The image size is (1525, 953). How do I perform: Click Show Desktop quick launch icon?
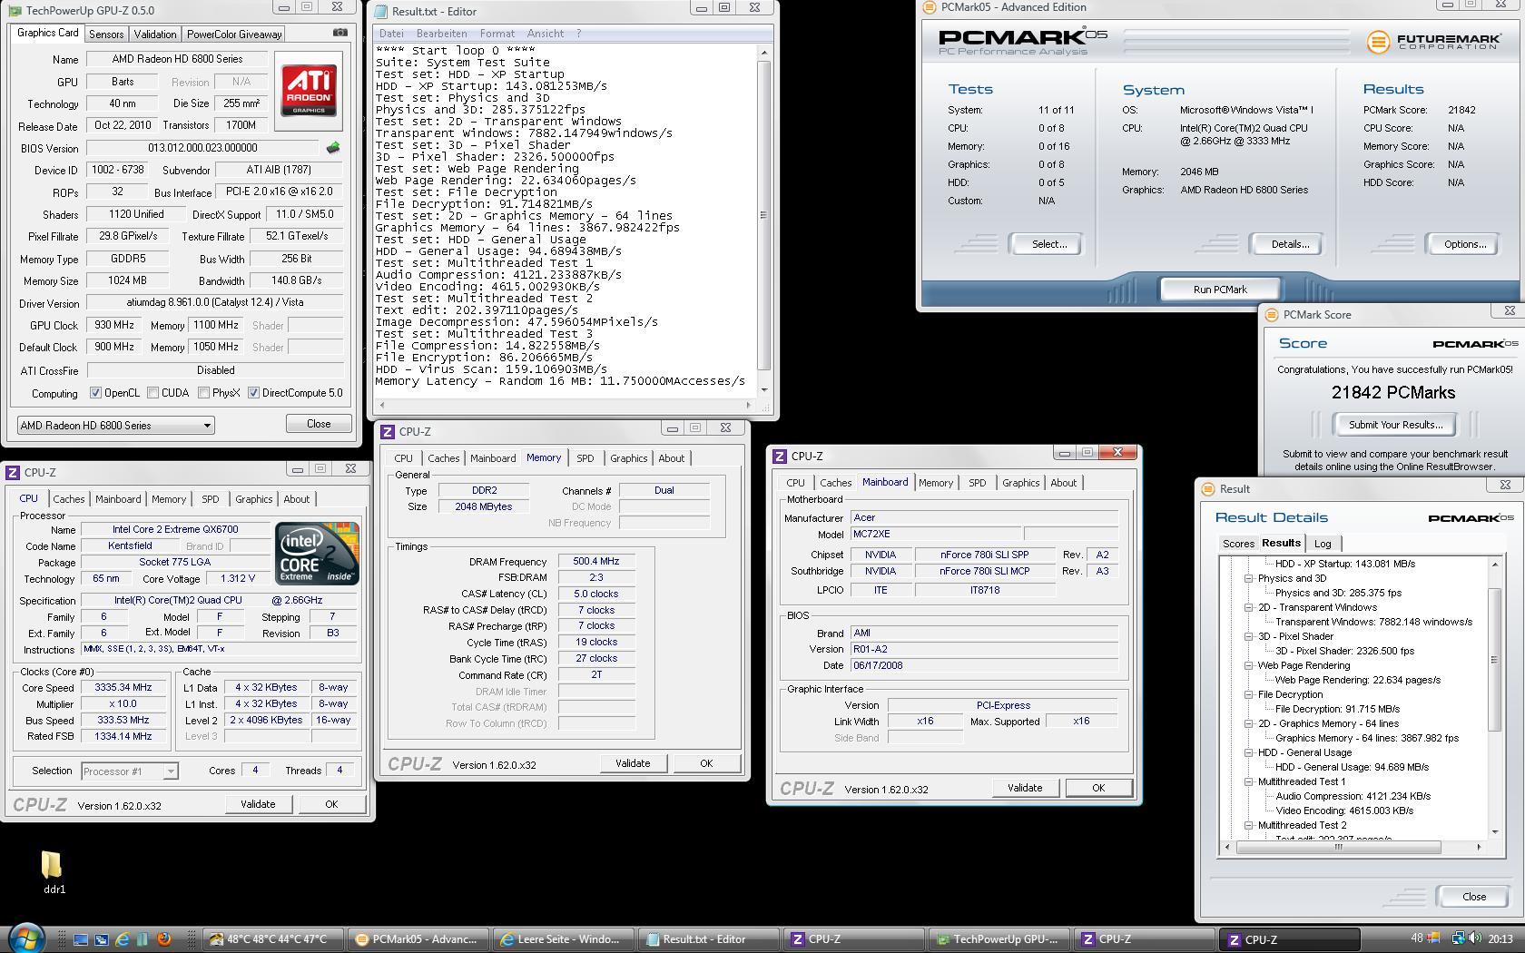pos(80,939)
